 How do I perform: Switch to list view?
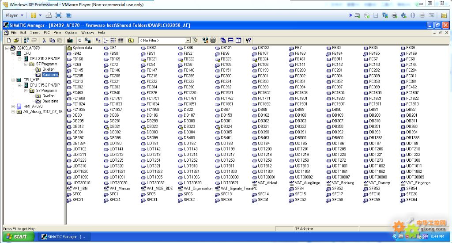pos(113,40)
